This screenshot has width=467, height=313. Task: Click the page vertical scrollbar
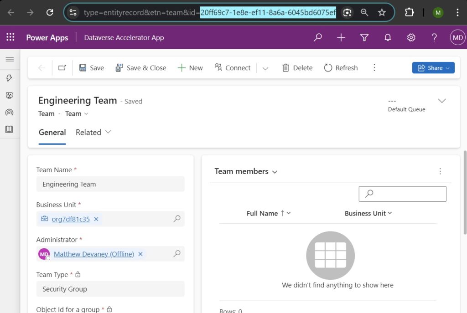coord(465,193)
